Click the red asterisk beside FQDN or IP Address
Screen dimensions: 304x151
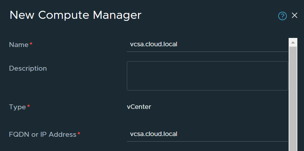[79, 134]
